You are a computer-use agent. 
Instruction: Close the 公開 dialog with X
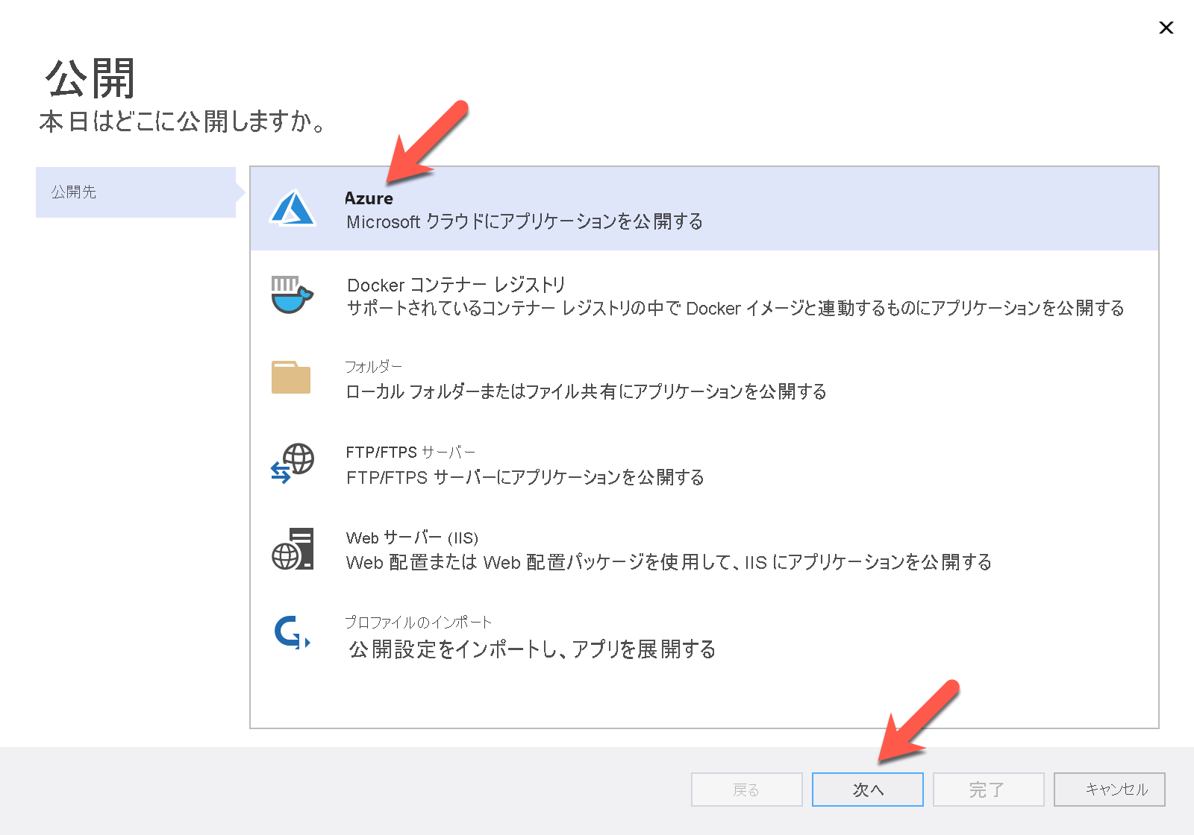coord(1166,28)
